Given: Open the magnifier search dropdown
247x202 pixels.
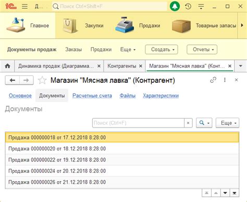Looking at the screenshot, I should coord(204,123).
